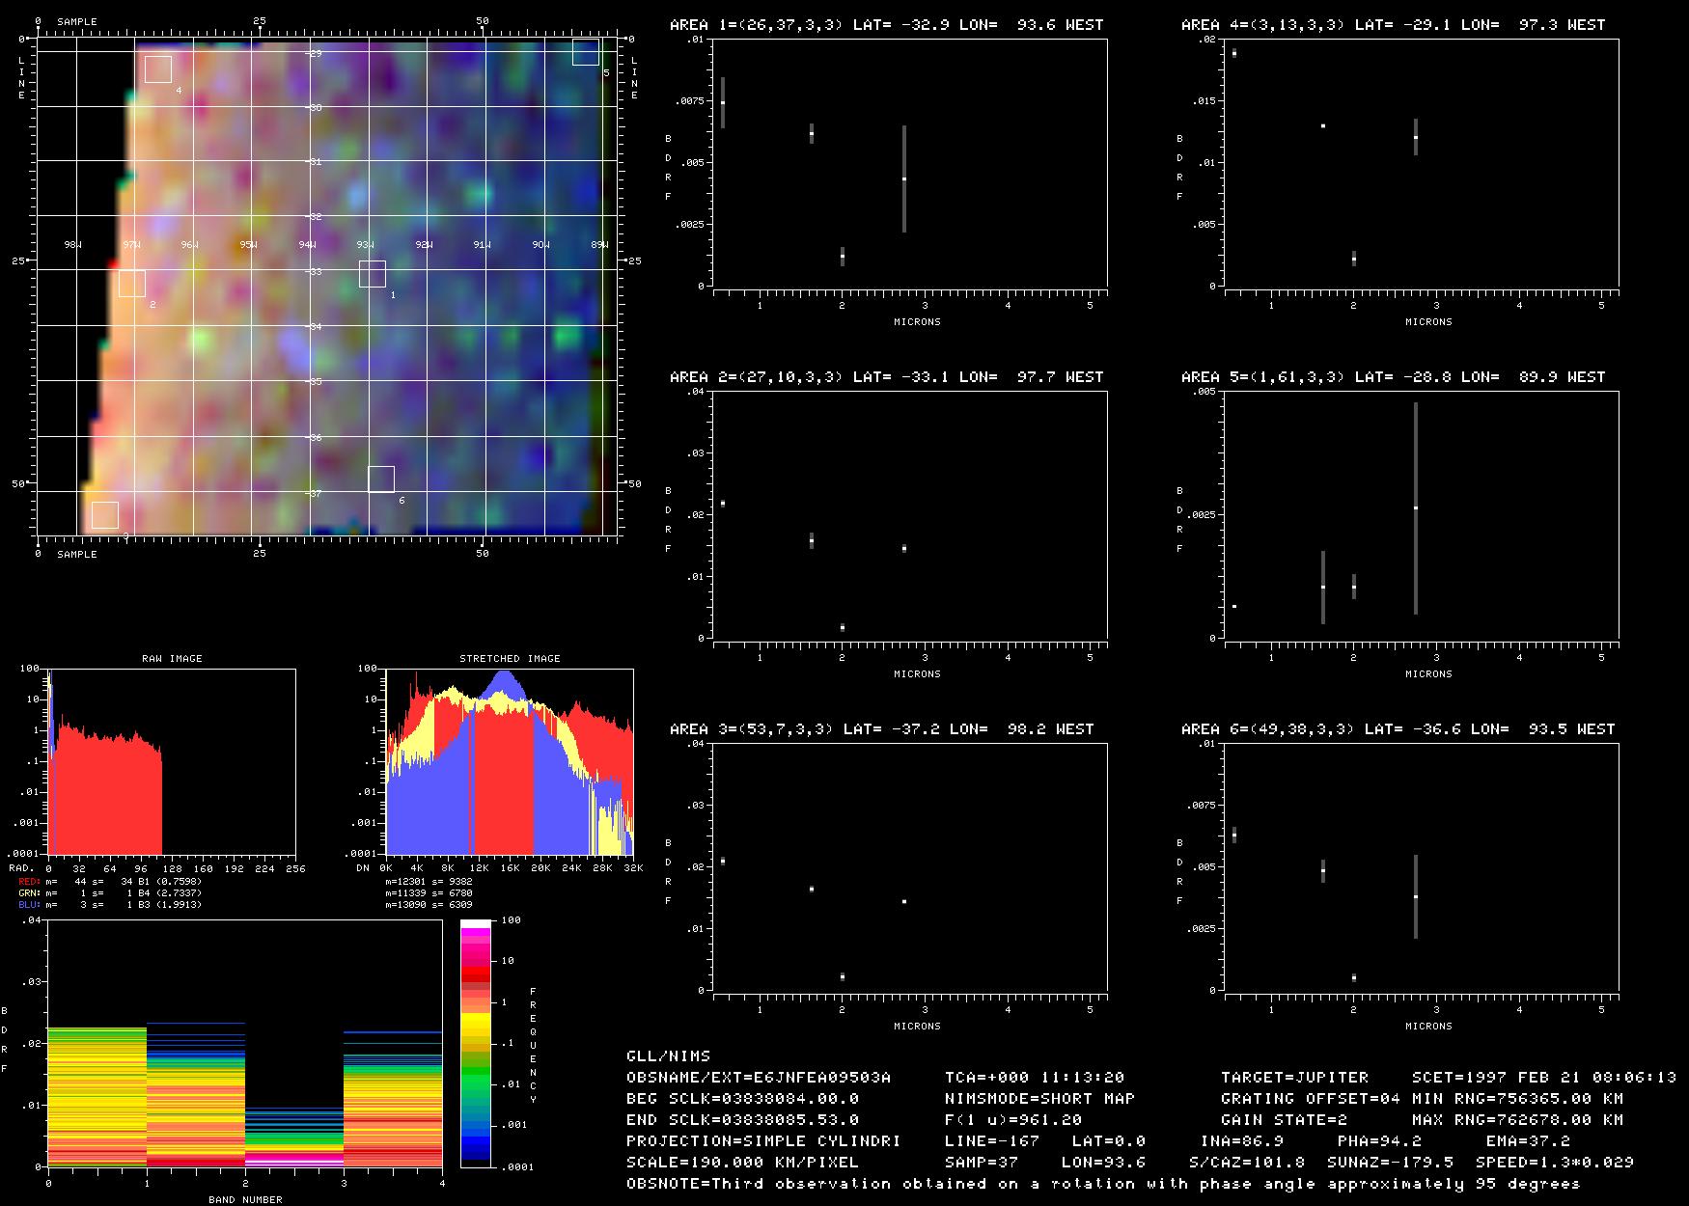Choose the Area 6 box on the map
The image size is (1689, 1206).
tap(381, 480)
